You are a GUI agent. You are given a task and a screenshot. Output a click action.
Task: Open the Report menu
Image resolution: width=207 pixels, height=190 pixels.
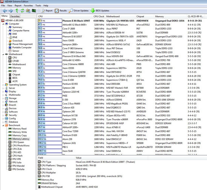pos(18,5)
